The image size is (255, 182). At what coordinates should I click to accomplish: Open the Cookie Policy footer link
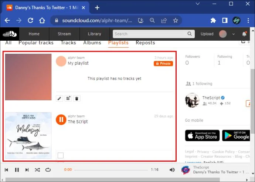pyautogui.click(x=224, y=152)
